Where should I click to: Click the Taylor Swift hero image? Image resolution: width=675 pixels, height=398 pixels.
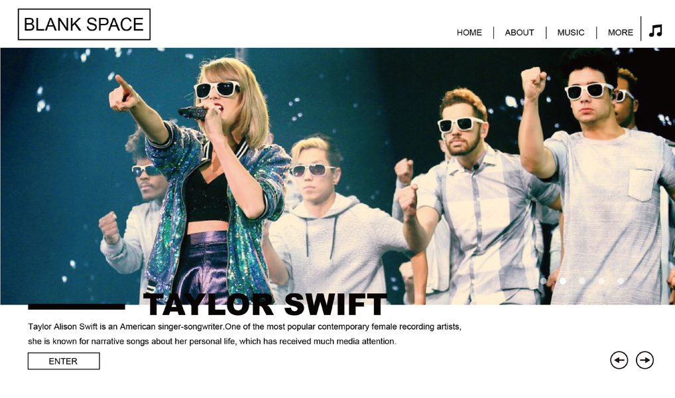(x=337, y=176)
